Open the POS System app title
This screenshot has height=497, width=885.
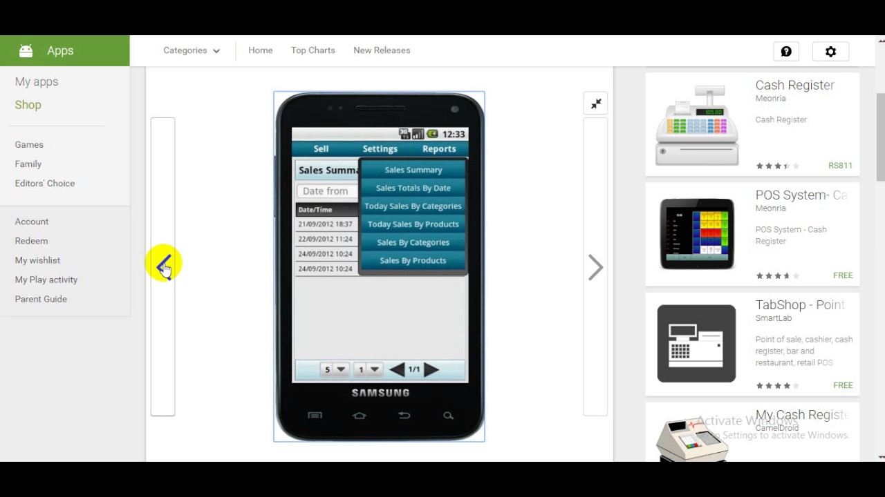point(801,195)
